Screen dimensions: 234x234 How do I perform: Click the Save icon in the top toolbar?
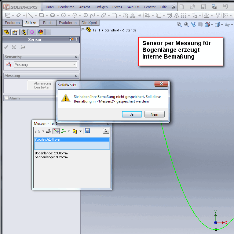click(204, 7)
